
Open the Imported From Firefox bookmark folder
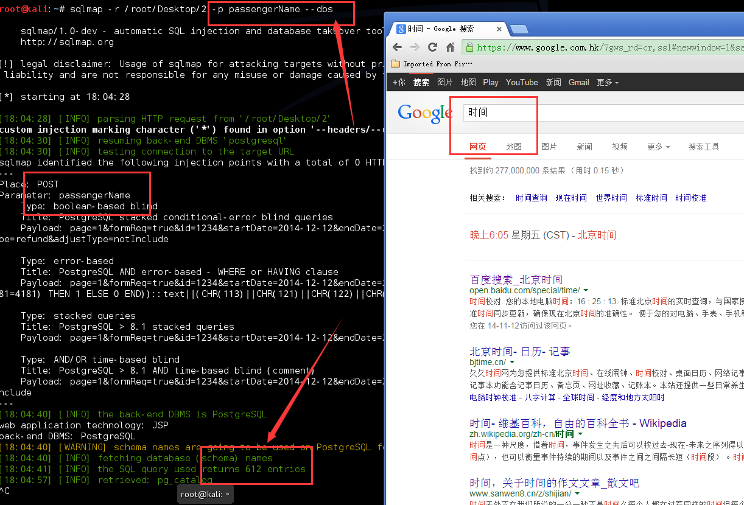tap(432, 64)
